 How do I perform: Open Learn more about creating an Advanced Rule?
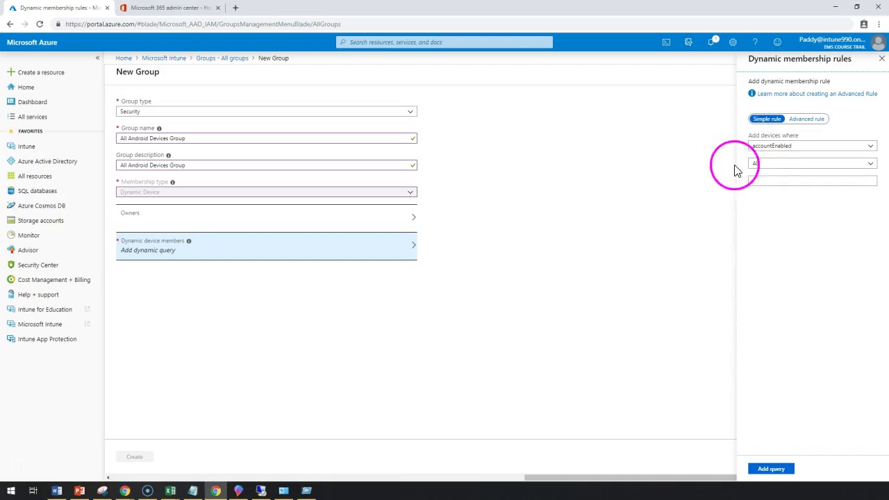817,94
